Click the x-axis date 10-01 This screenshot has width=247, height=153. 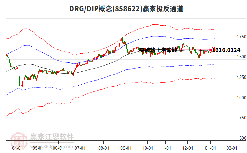(148, 148)
